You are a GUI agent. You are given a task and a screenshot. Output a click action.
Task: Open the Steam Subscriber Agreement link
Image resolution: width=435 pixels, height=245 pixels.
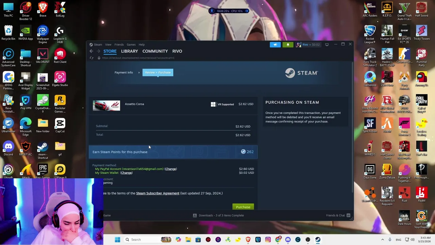tap(158, 193)
